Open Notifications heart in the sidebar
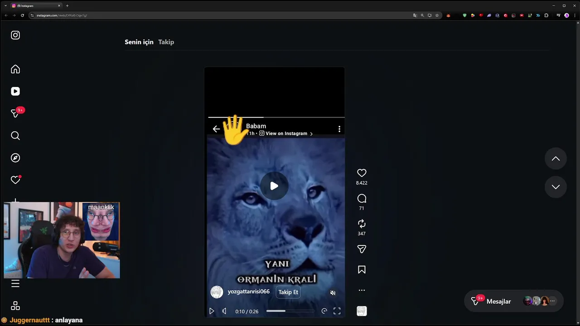580x326 pixels. pyautogui.click(x=15, y=180)
